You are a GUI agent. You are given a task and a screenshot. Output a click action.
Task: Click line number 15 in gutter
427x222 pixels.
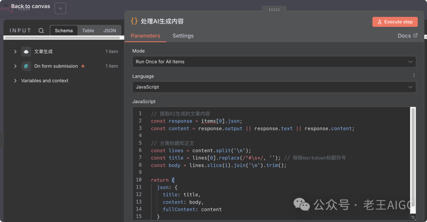click(139, 216)
